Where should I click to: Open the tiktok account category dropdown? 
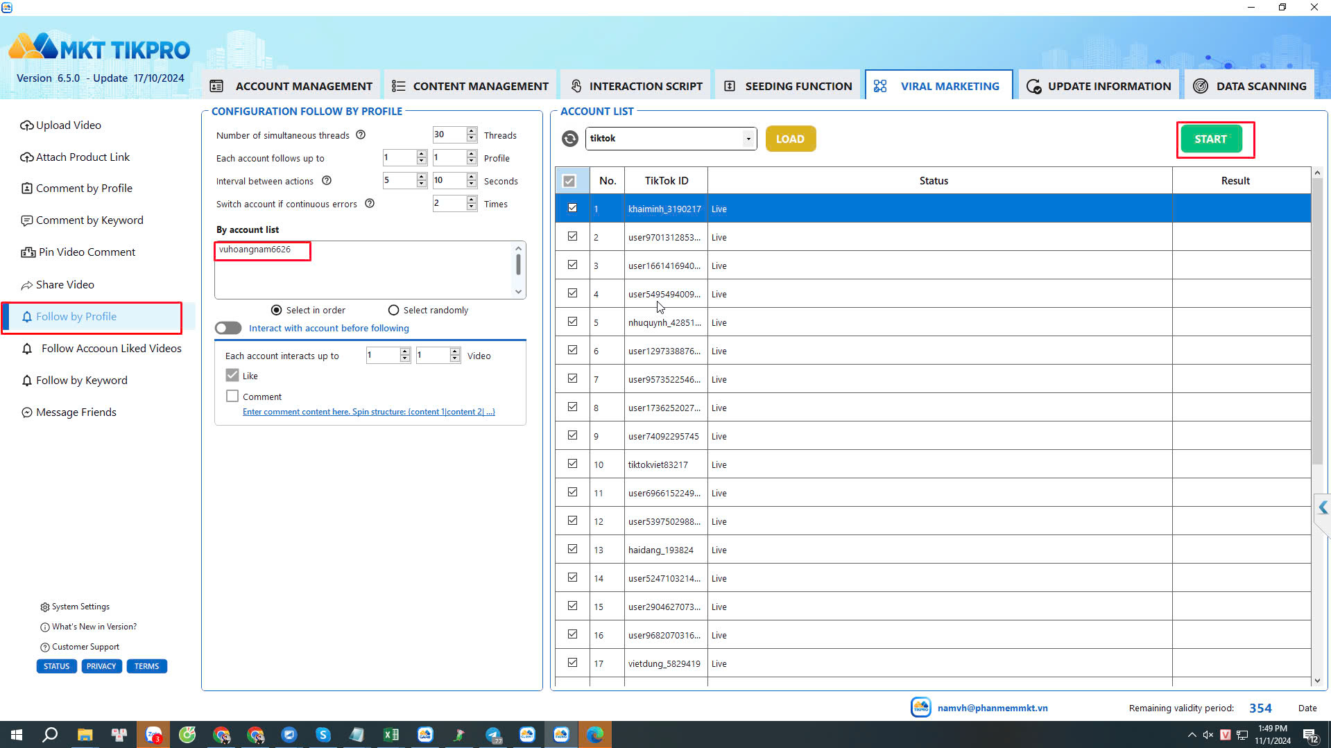point(748,139)
